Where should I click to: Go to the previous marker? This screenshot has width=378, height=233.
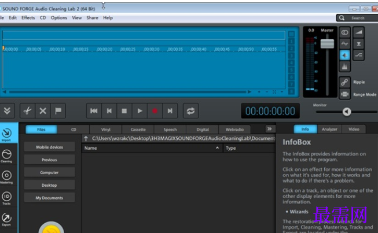(109, 111)
